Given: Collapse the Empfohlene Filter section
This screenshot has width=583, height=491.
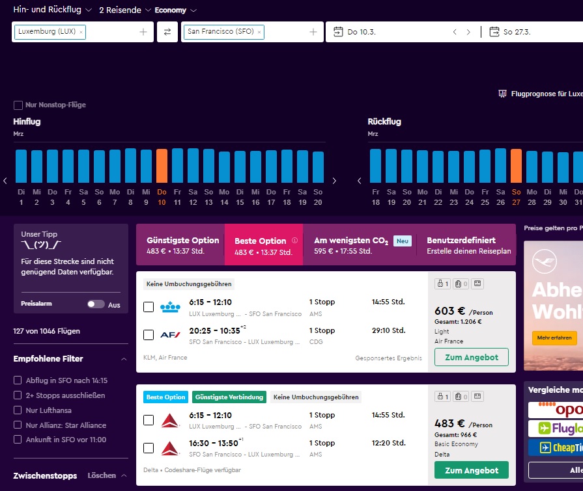Looking at the screenshot, I should [124, 359].
